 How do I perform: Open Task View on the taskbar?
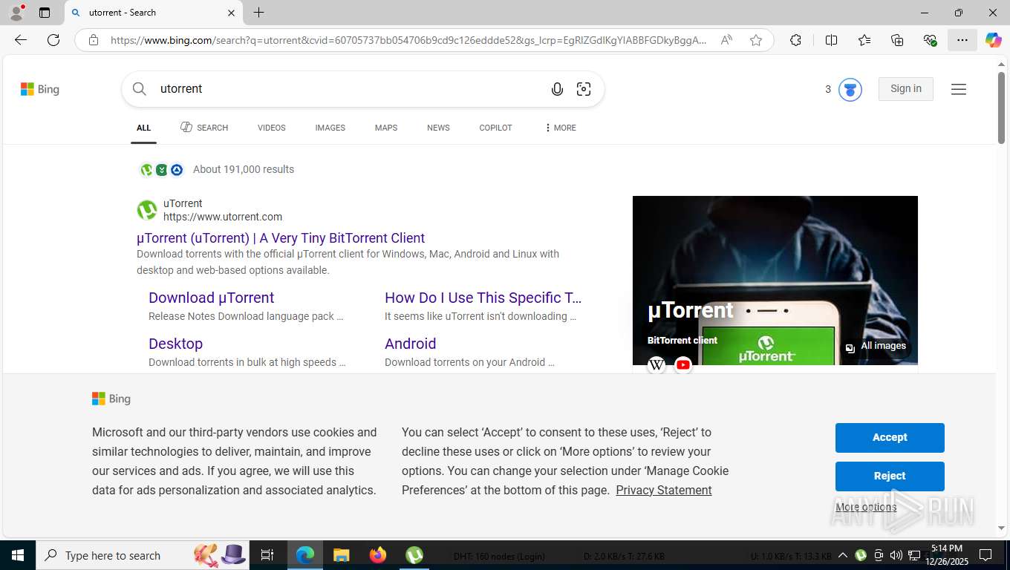pos(267,555)
